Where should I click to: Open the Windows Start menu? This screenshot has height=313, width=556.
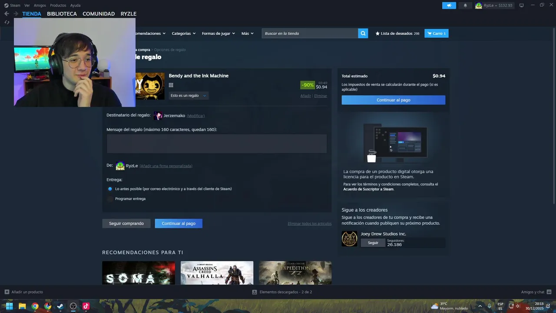9,306
